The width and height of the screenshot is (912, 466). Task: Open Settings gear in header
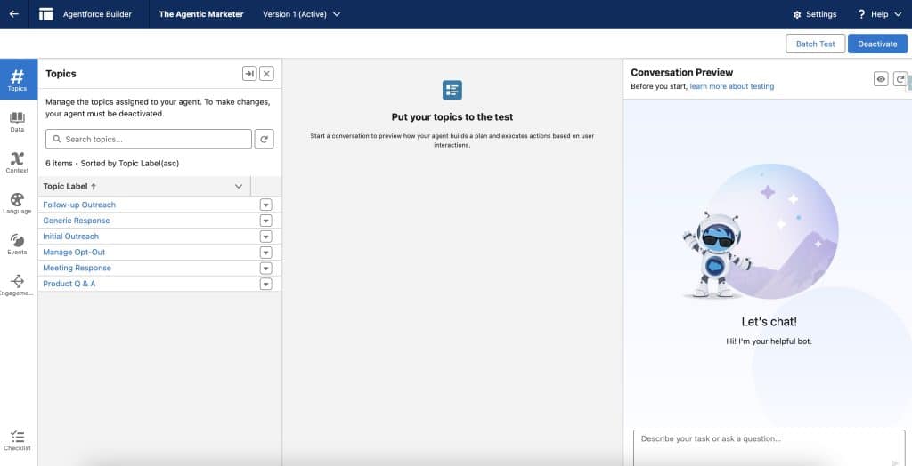(x=814, y=14)
